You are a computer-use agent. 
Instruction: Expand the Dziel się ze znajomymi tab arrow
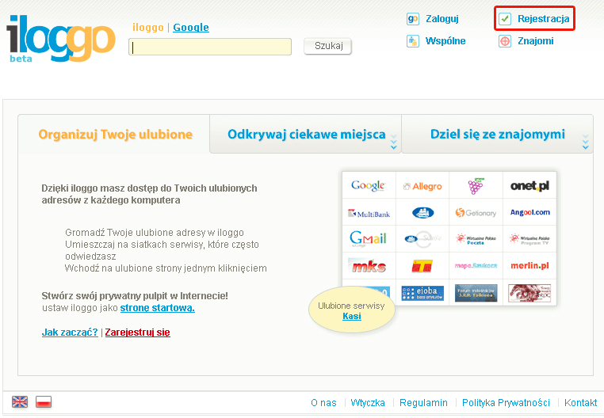[x=586, y=143]
